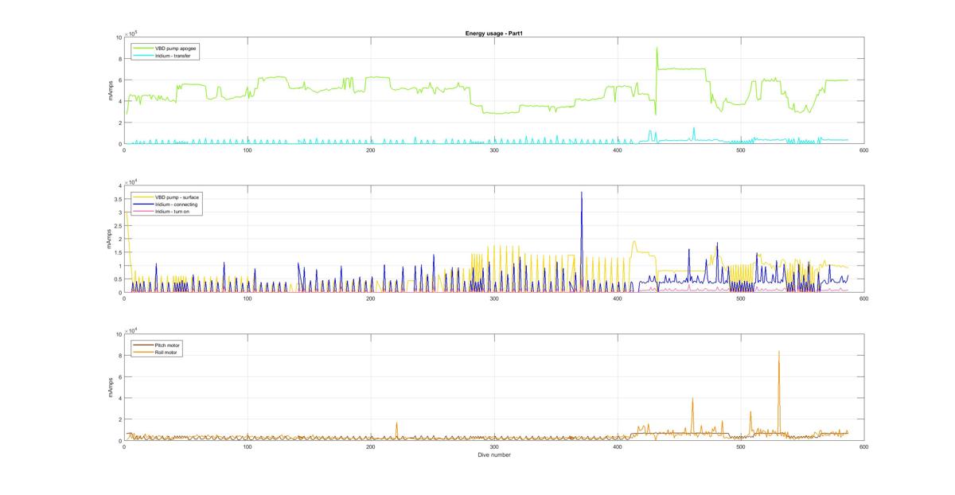Click the y-axis tick 10 on the top plot

click(x=119, y=37)
